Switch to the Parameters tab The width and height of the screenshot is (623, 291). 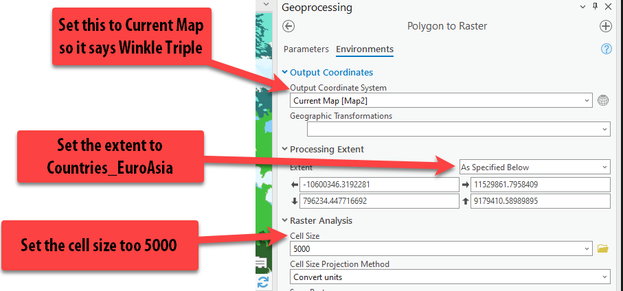[306, 49]
